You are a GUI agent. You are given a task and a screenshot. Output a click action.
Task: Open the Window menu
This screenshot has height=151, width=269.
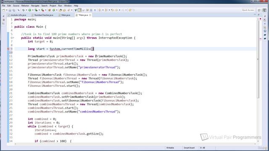(68, 5)
